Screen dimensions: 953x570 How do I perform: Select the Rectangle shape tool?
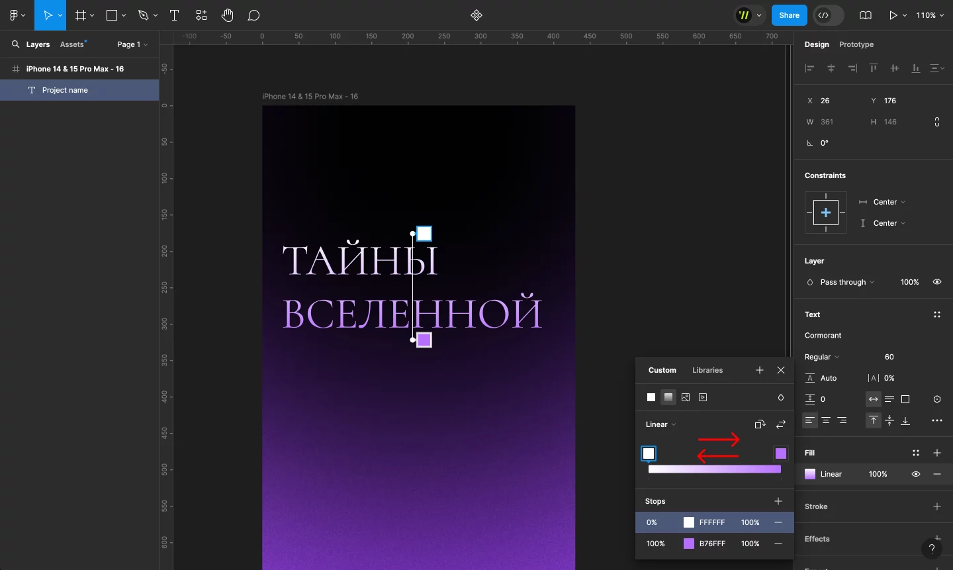pyautogui.click(x=112, y=15)
